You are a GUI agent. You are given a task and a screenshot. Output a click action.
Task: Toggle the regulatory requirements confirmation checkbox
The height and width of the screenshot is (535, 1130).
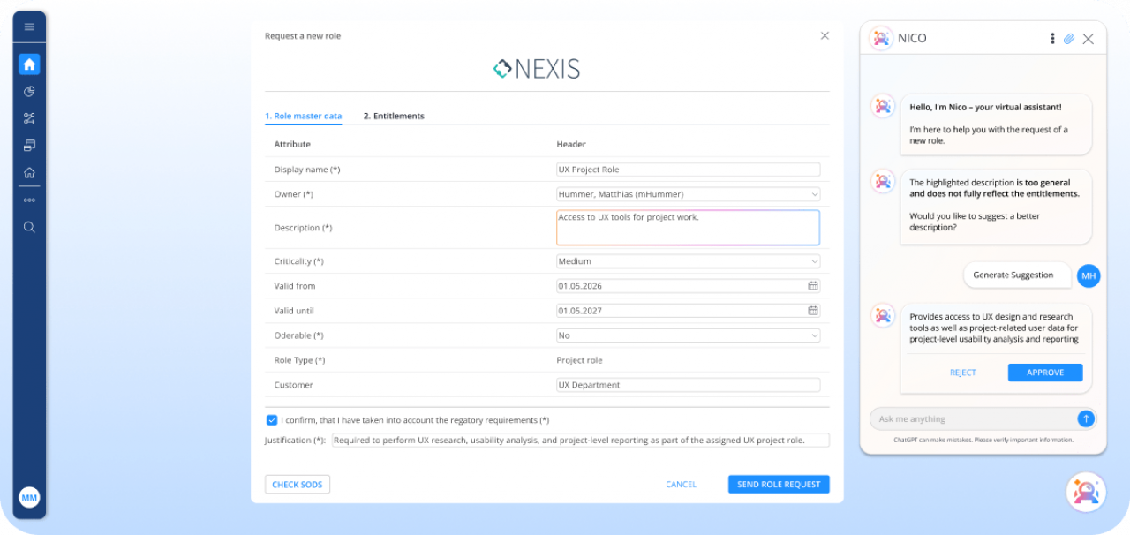click(272, 420)
